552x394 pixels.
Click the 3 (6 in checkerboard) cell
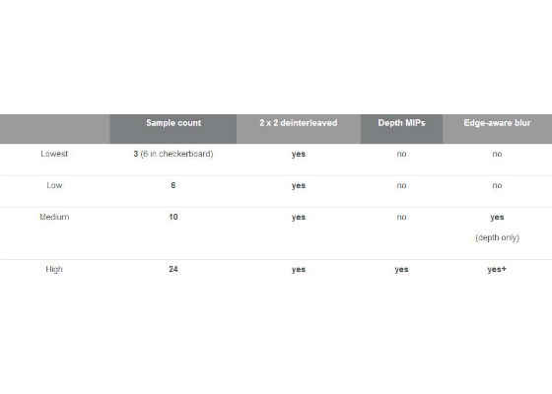(x=173, y=154)
